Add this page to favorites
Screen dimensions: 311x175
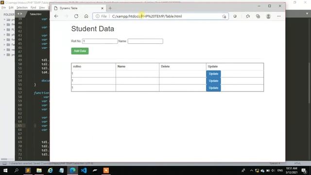click(x=224, y=17)
